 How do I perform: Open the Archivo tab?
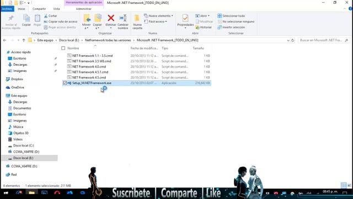pyautogui.click(x=7, y=9)
